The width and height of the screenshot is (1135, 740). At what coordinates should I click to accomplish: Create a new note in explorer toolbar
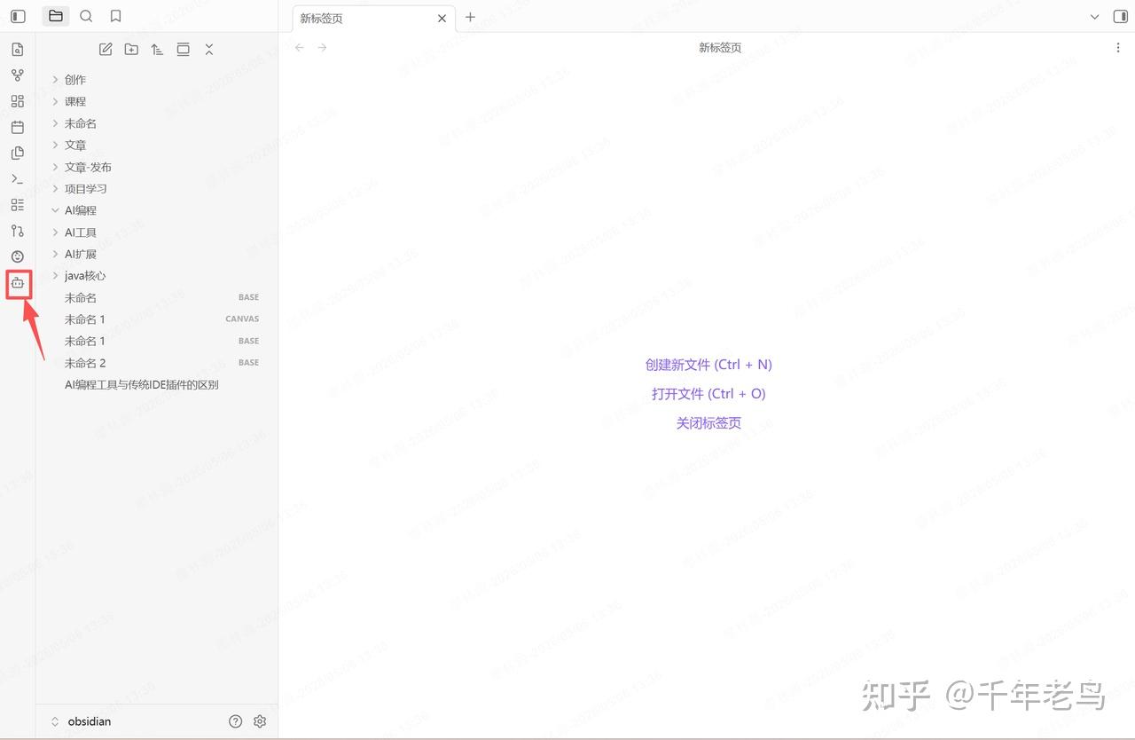click(x=106, y=50)
